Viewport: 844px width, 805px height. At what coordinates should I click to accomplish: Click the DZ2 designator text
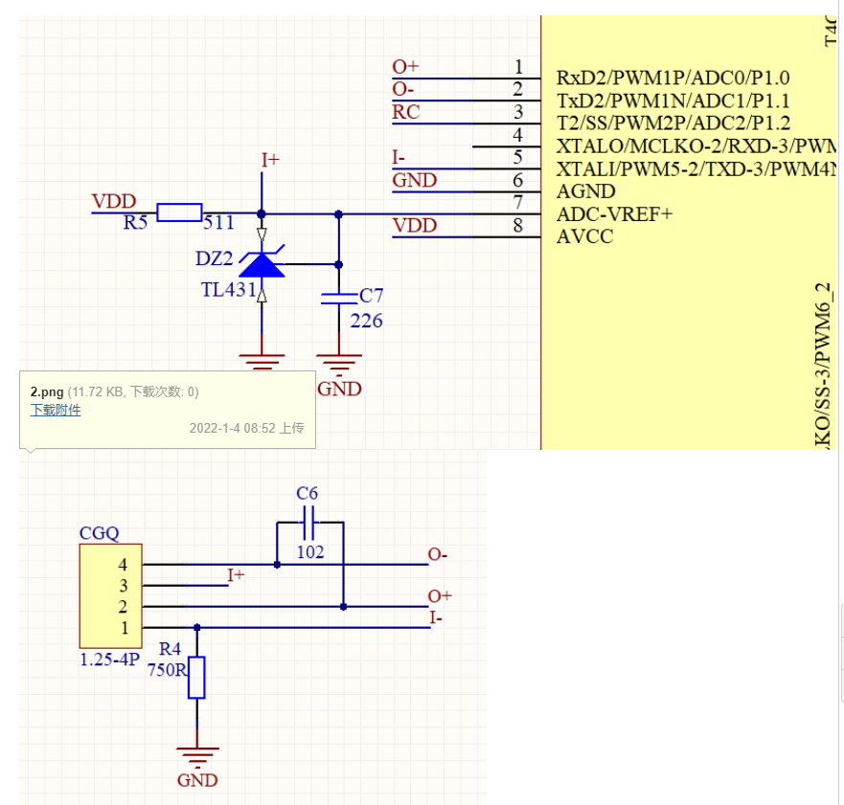[215, 258]
